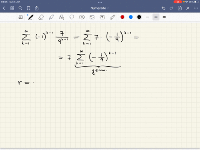Screen dimensions: 200x150
Task: Open the share/export icon
Action: click(37, 8)
